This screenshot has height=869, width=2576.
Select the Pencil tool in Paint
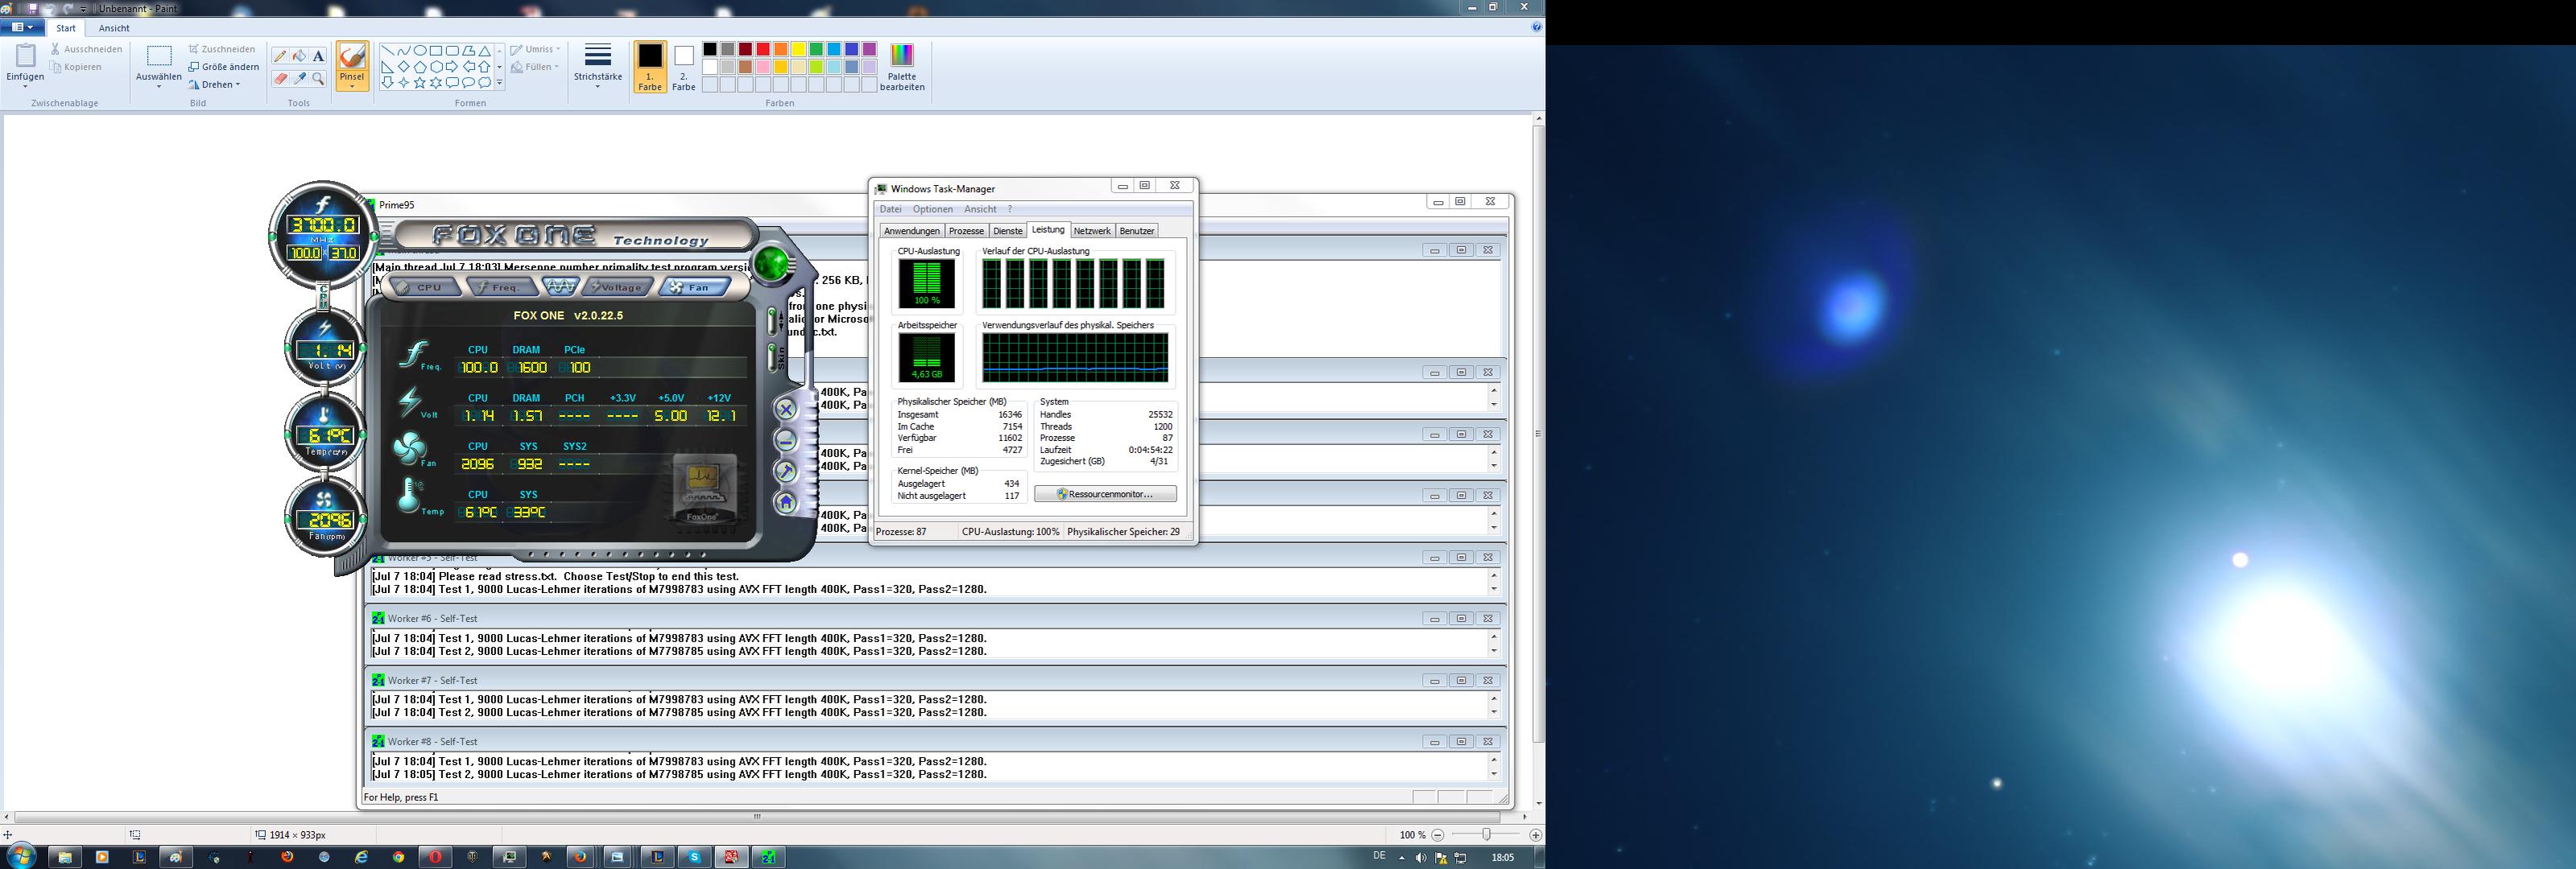click(x=280, y=56)
